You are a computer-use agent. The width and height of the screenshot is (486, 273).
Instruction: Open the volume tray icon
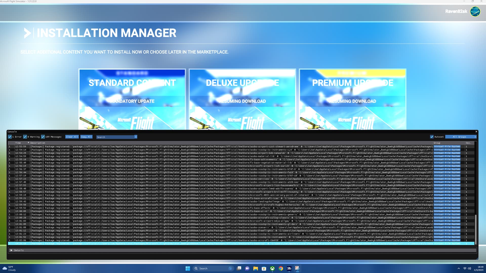(470, 268)
